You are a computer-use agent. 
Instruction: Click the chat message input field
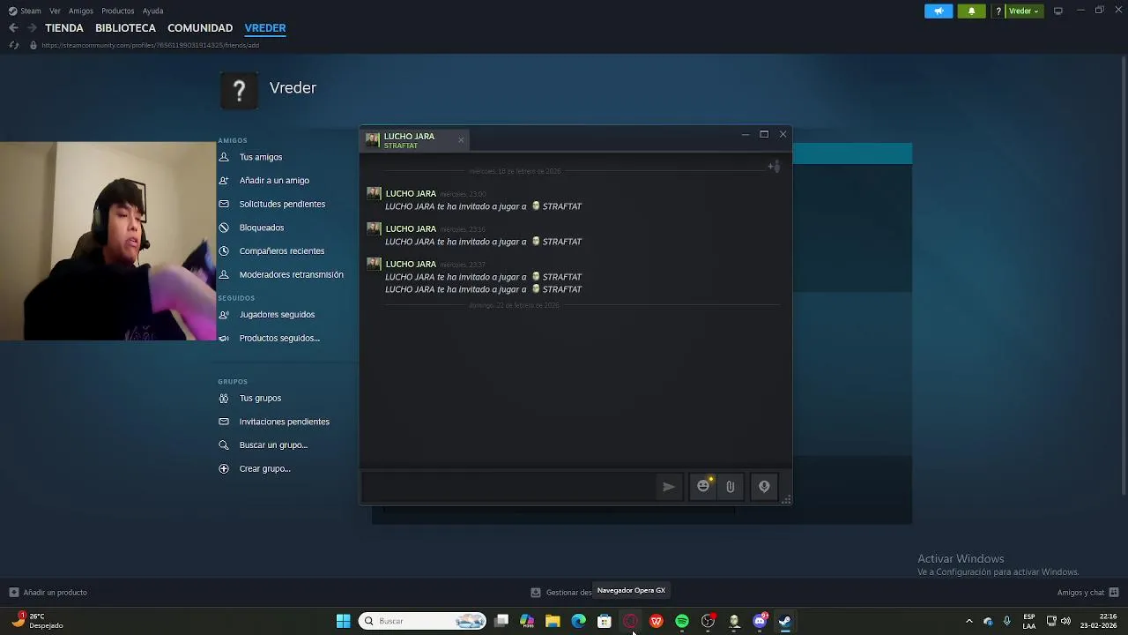pos(508,487)
